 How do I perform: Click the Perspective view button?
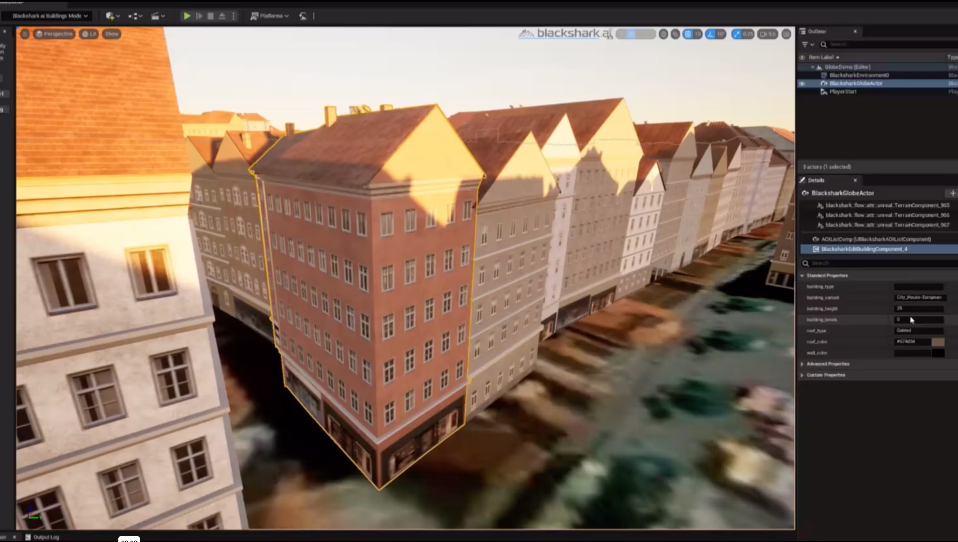(54, 34)
